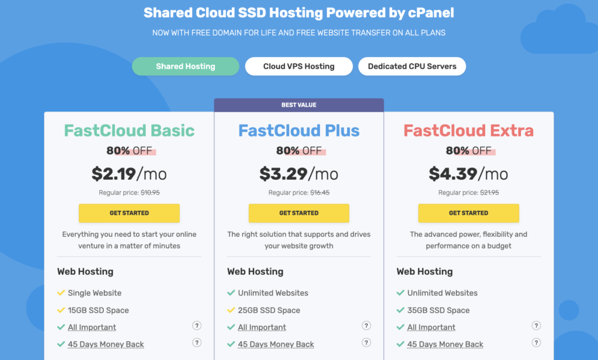Click Web Hosting heading in Basic plan

85,272
